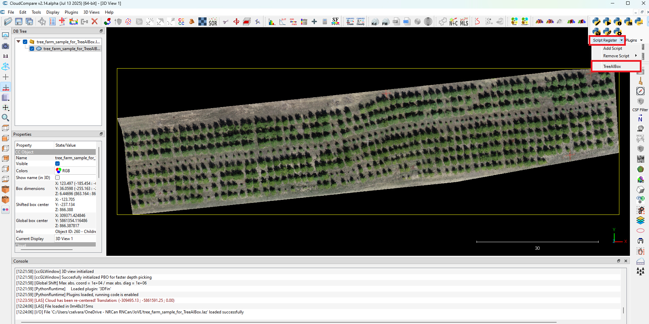649x324 pixels.
Task: Open the Help menu
Action: (x=109, y=12)
